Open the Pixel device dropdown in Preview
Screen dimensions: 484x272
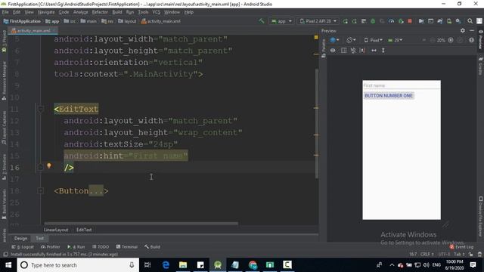click(x=374, y=40)
